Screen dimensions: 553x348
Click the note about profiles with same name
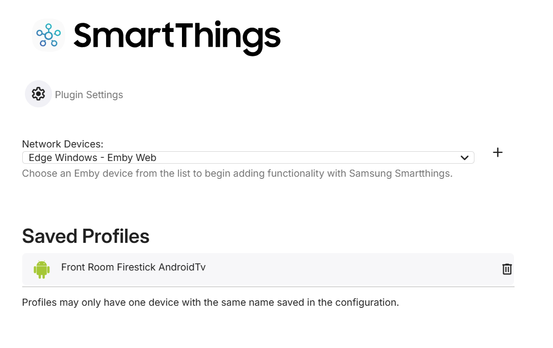pyautogui.click(x=210, y=302)
